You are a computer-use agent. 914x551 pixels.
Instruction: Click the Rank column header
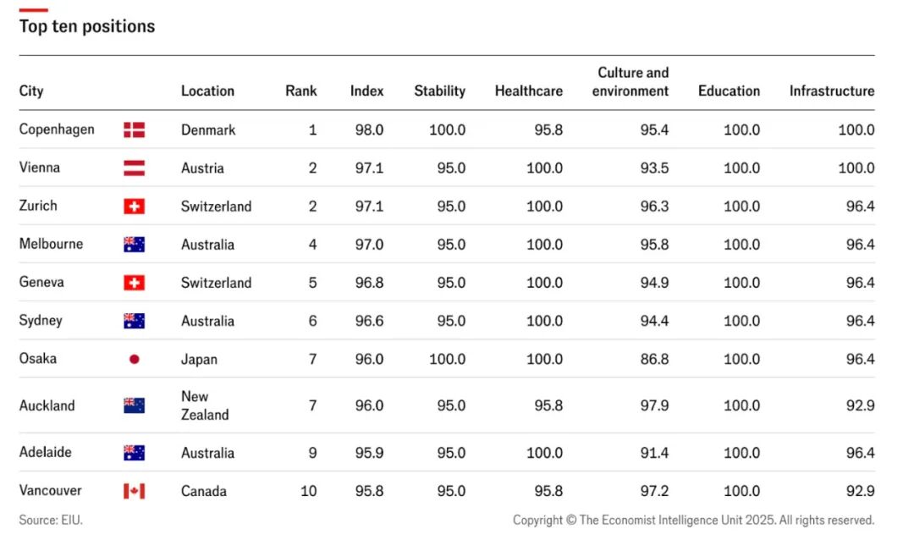pyautogui.click(x=300, y=91)
